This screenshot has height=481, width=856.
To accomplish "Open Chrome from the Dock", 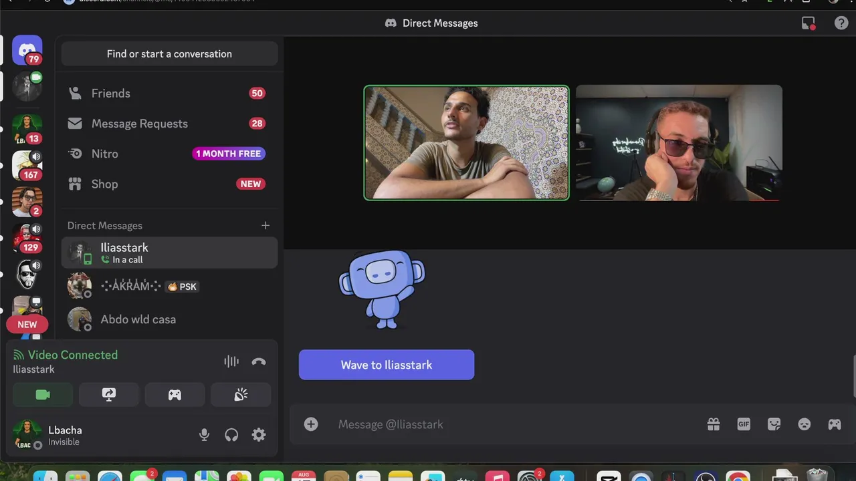I will (x=738, y=477).
